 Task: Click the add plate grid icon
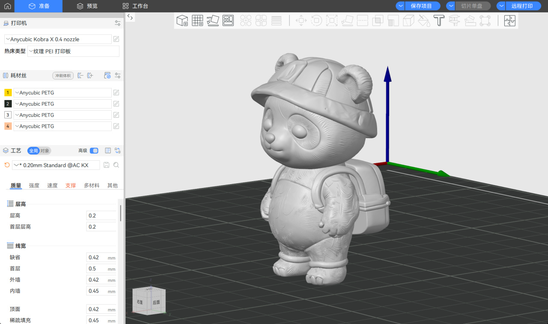click(x=197, y=21)
